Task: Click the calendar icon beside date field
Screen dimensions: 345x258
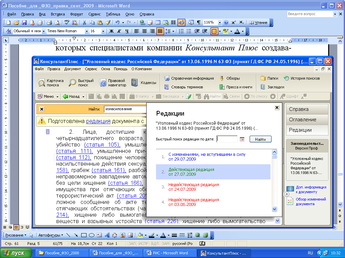Action: pyautogui.click(x=242, y=139)
